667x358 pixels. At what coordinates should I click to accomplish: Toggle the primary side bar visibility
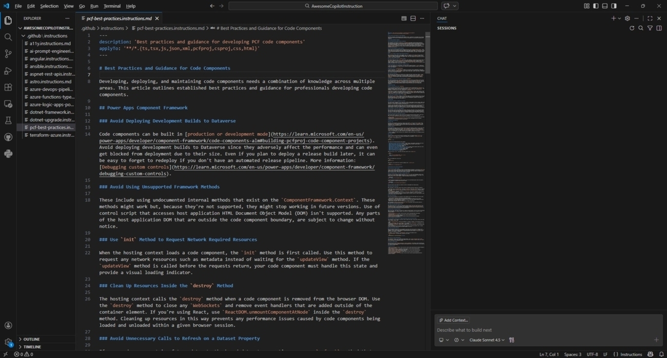pyautogui.click(x=596, y=6)
